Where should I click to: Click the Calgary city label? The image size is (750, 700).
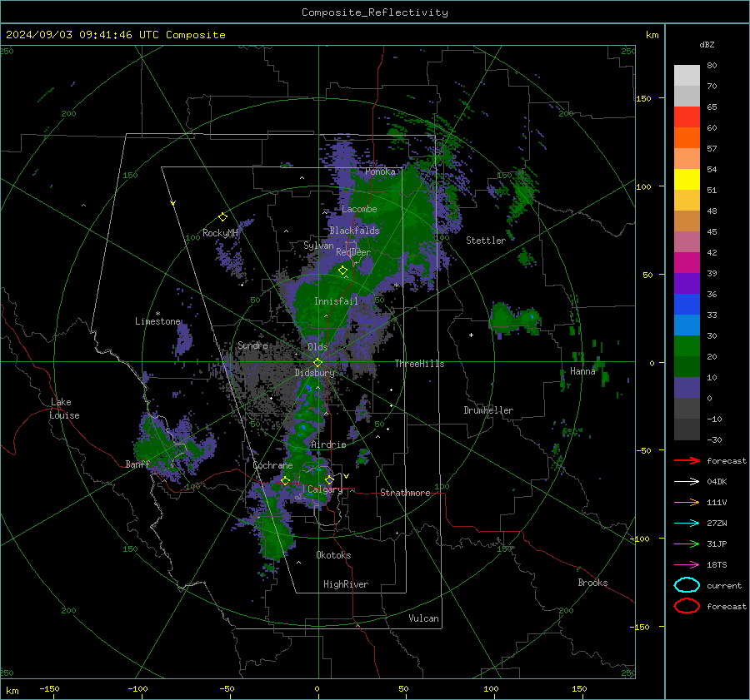coord(325,489)
